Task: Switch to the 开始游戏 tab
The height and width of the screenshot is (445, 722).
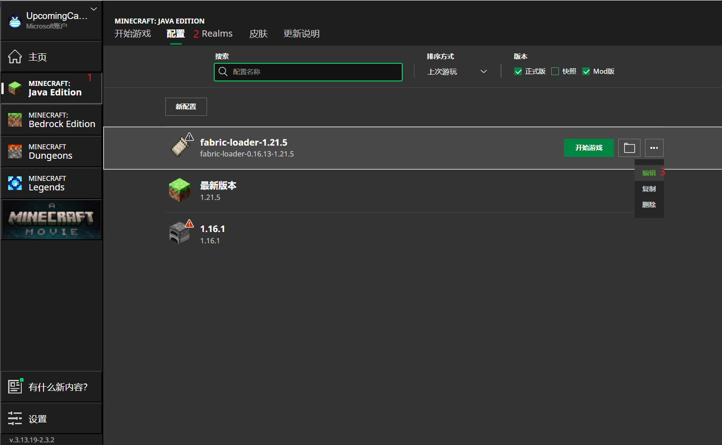Action: pos(133,34)
